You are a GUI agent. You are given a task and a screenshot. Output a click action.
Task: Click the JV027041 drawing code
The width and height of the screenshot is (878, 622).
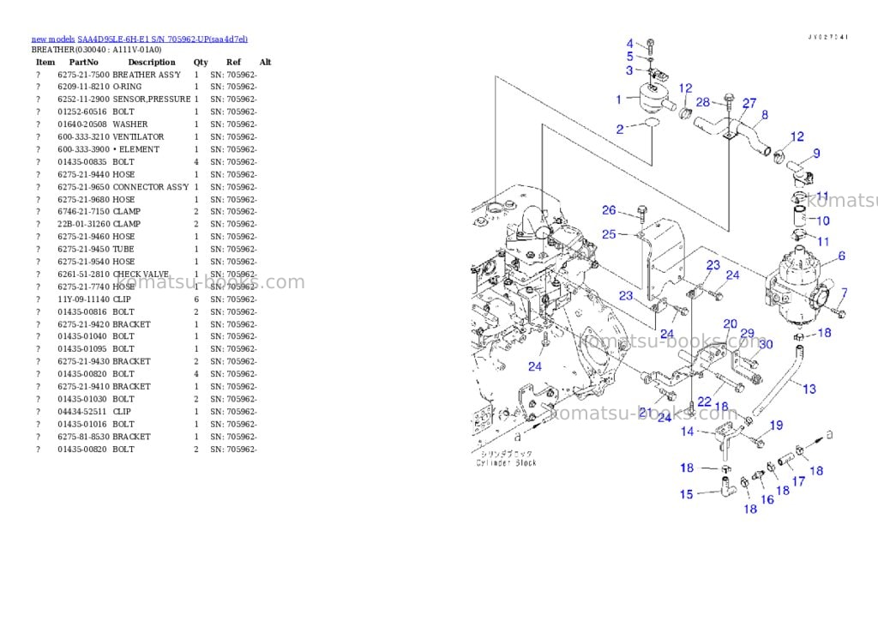(828, 37)
